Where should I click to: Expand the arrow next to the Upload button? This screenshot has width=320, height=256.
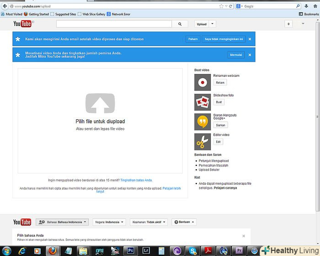click(x=213, y=24)
